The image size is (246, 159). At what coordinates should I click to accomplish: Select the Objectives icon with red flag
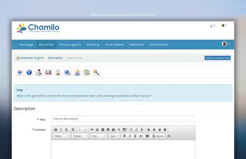coord(39,72)
